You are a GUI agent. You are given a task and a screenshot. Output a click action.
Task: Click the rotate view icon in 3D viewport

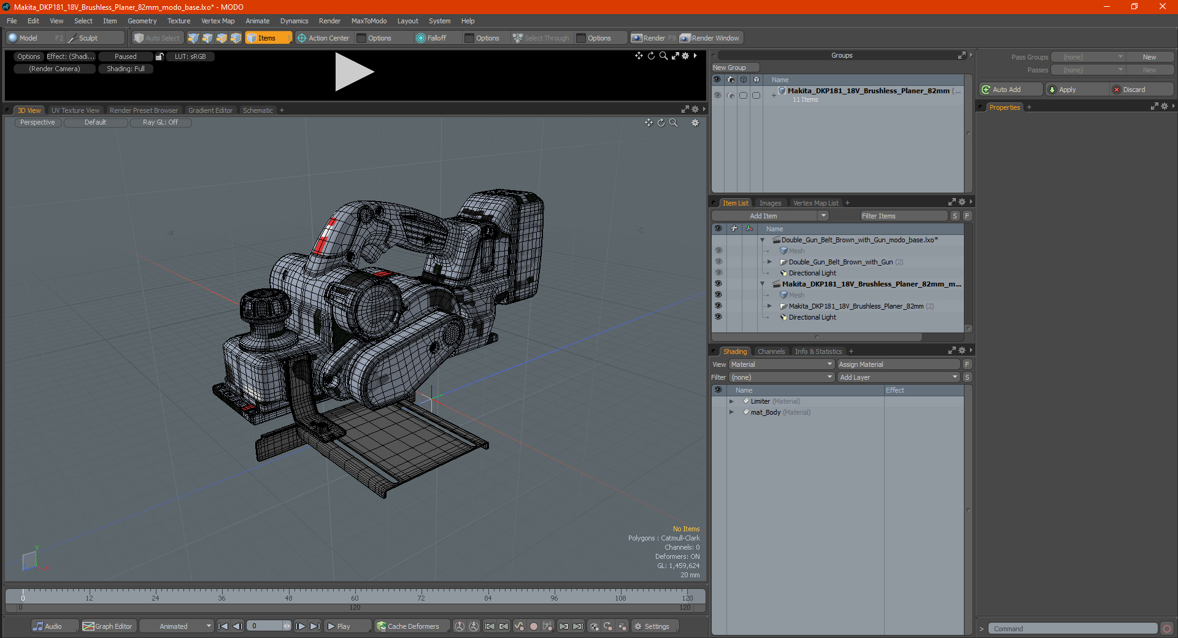click(x=661, y=123)
